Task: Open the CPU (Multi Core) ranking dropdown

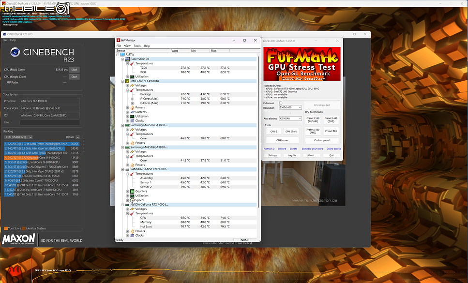Action: [x=18, y=137]
